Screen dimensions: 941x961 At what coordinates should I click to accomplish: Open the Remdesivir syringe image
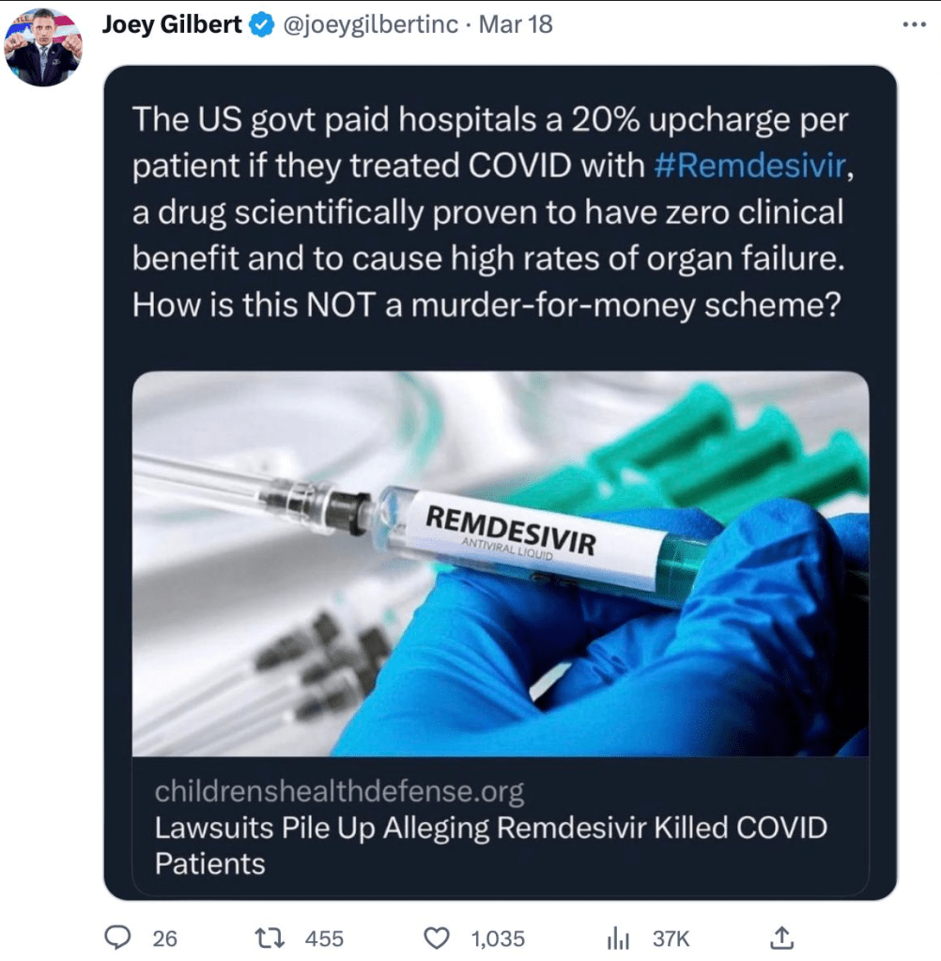tap(500, 564)
